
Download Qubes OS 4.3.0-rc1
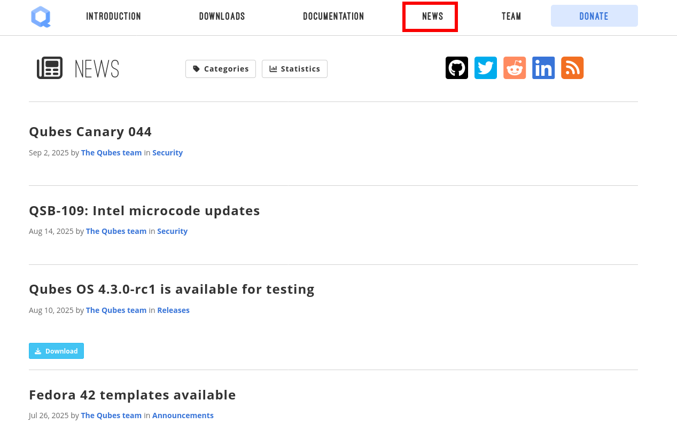[56, 350]
